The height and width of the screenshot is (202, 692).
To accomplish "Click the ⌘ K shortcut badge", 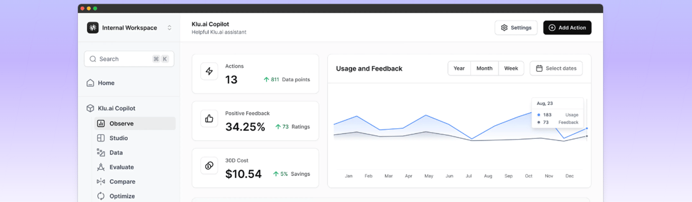I will coord(161,59).
